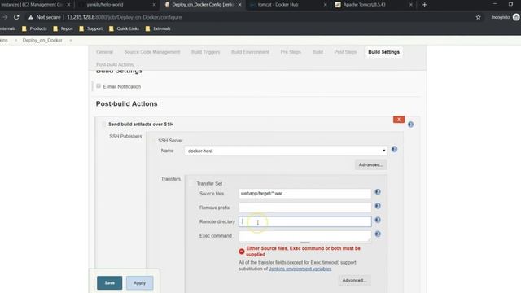Reload the page with the refresh icon

16,17
